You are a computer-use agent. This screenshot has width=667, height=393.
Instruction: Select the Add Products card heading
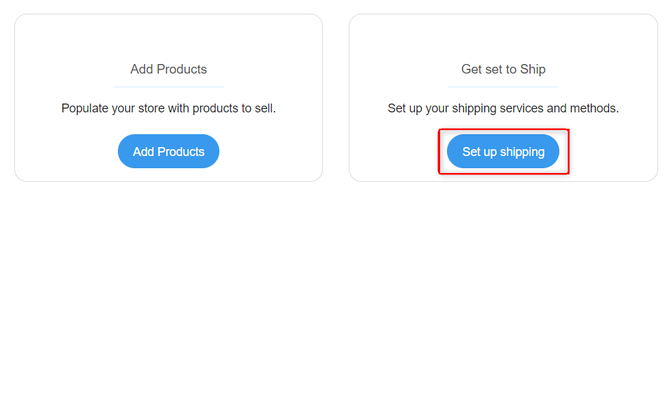[168, 69]
